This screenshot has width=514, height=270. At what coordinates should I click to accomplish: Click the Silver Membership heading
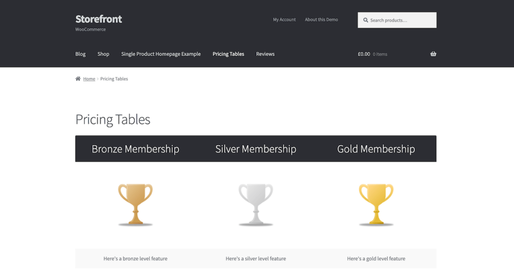pyautogui.click(x=255, y=149)
